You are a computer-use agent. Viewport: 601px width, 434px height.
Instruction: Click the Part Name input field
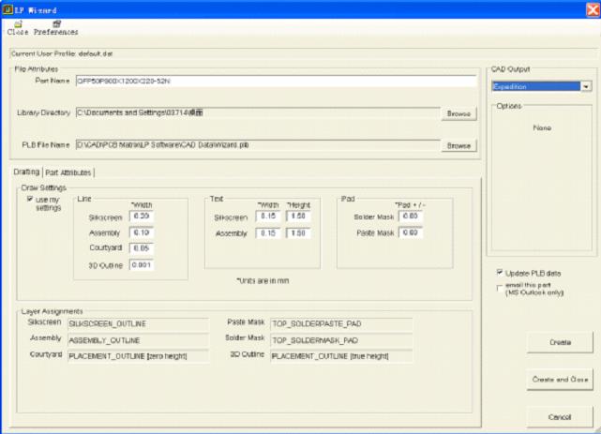tap(276, 82)
